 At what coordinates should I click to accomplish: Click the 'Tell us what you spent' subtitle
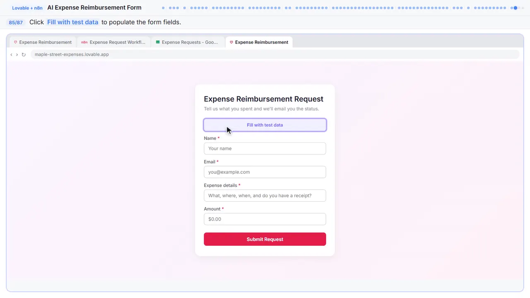coord(262,109)
